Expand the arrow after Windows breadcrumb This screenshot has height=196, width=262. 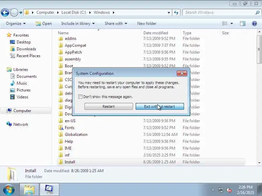click(114, 12)
